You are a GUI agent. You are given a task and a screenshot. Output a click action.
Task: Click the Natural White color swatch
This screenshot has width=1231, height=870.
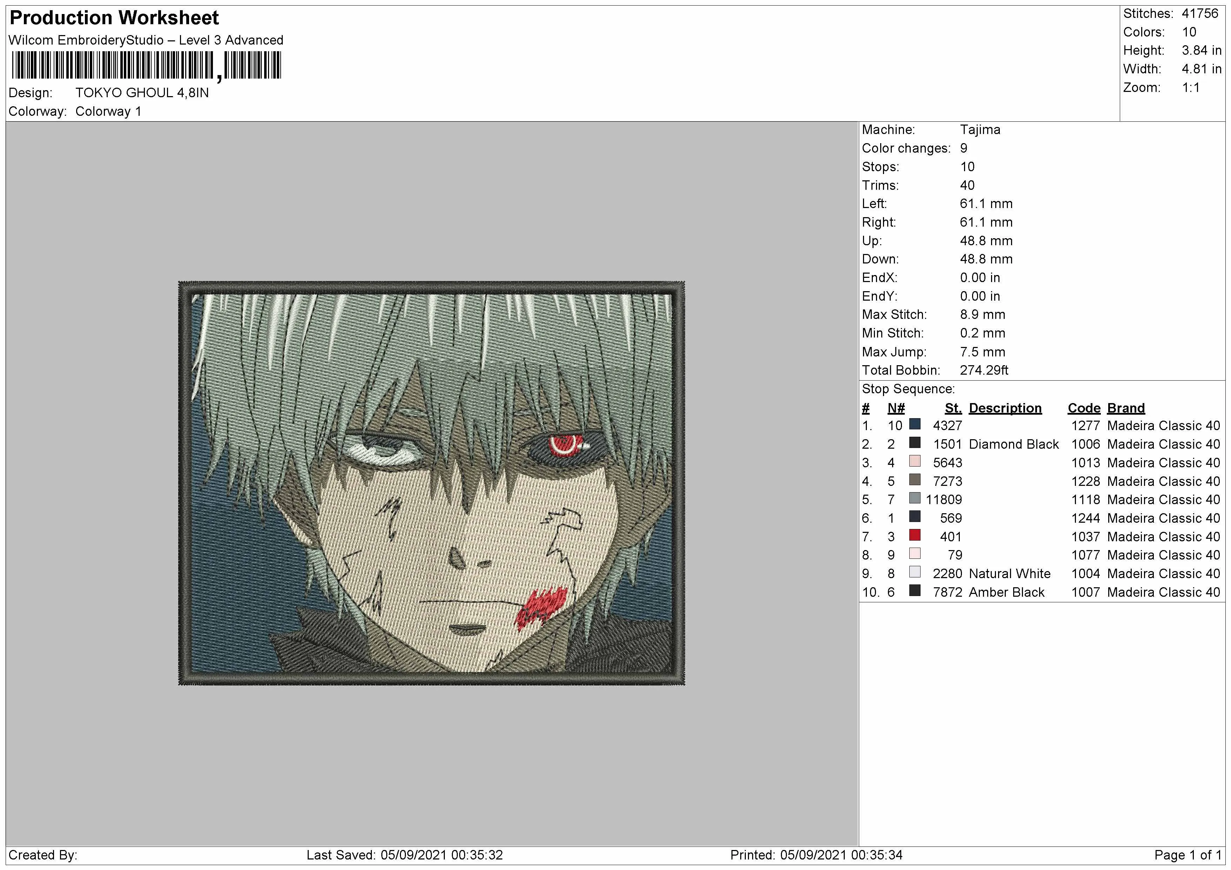(x=915, y=573)
